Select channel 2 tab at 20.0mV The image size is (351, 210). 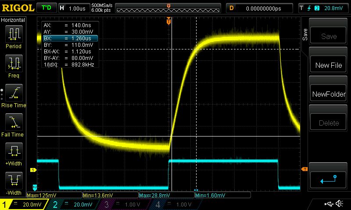coord(74,204)
